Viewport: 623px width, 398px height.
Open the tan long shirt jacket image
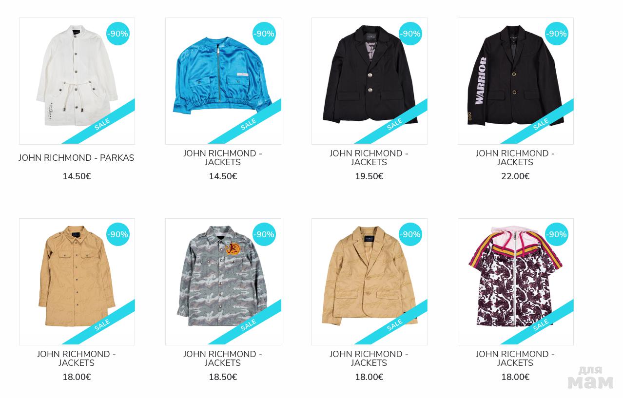(77, 282)
